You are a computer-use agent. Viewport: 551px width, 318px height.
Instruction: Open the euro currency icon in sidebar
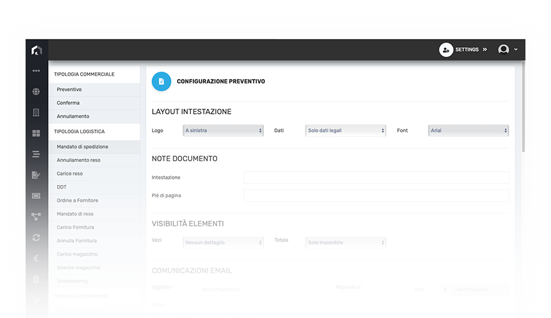tap(36, 258)
